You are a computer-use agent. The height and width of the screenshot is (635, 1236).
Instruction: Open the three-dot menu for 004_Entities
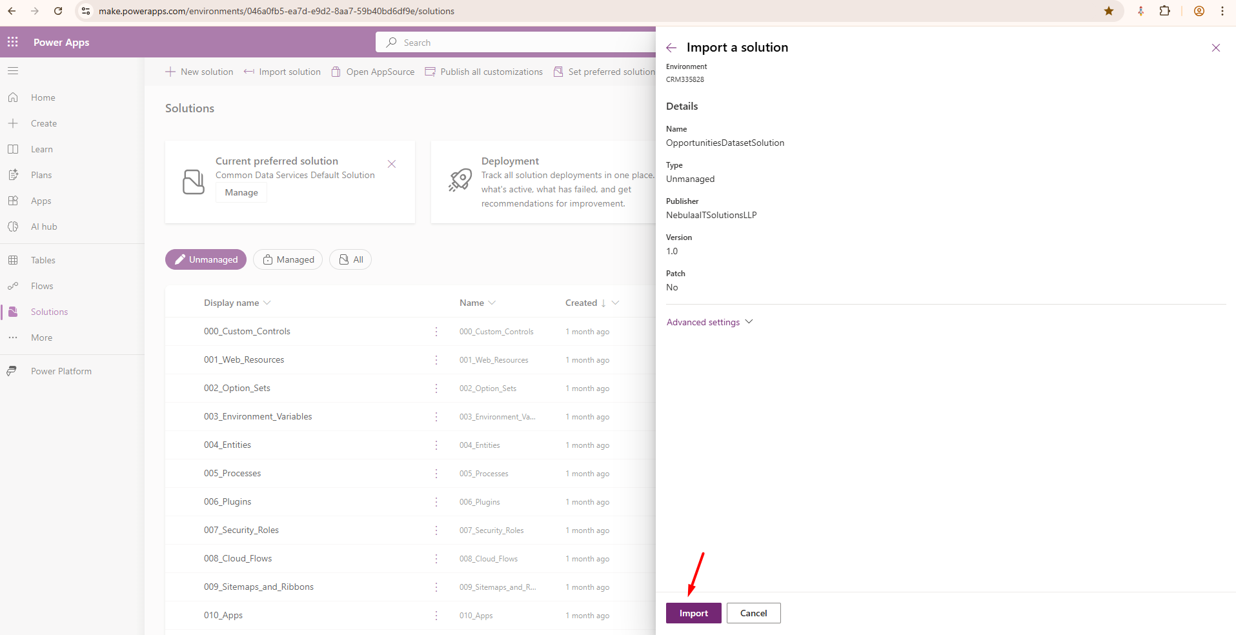(436, 445)
